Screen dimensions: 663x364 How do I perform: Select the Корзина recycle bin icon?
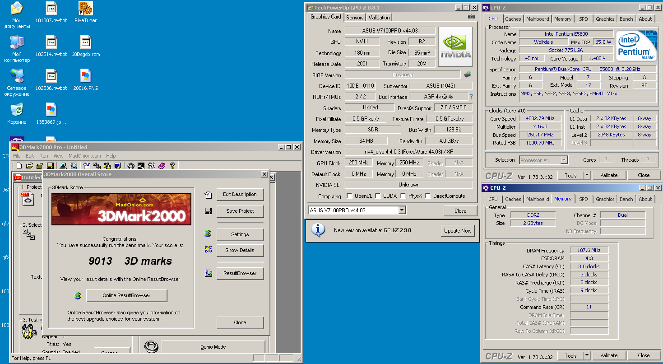point(17,114)
